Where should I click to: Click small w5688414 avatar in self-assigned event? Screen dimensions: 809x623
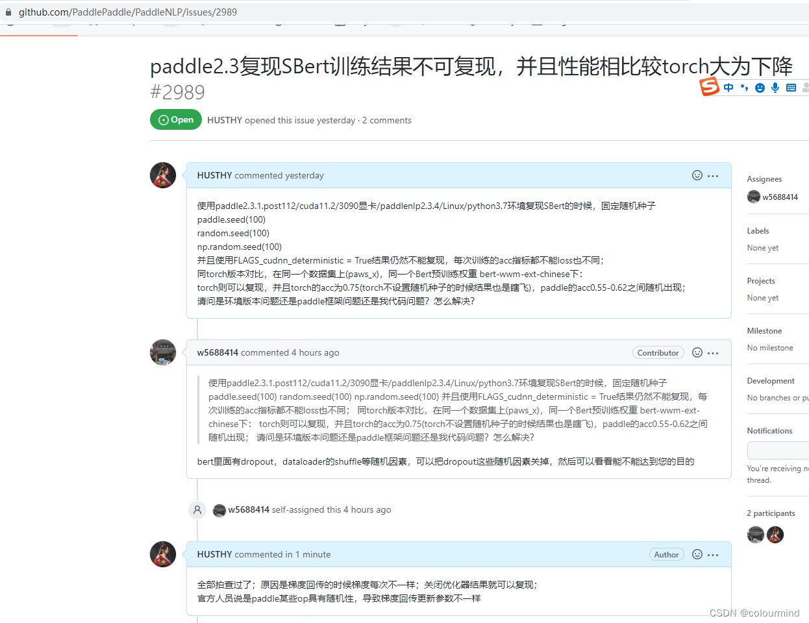219,510
